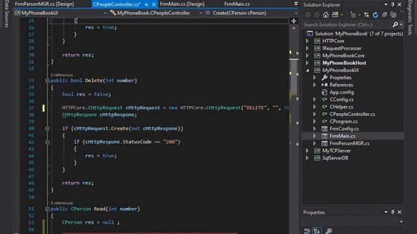Click the Collapse All icon in Solution Explorer

[384, 15]
